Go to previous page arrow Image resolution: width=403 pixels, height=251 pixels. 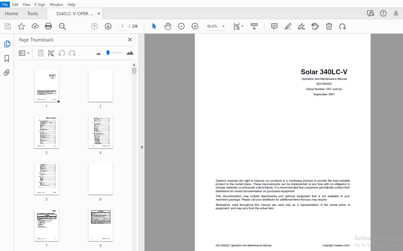click(95, 26)
